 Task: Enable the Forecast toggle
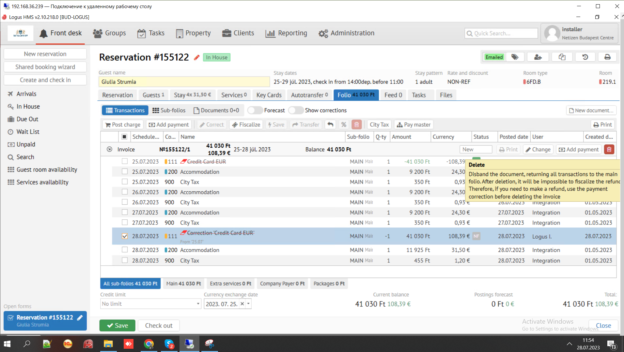(x=255, y=110)
